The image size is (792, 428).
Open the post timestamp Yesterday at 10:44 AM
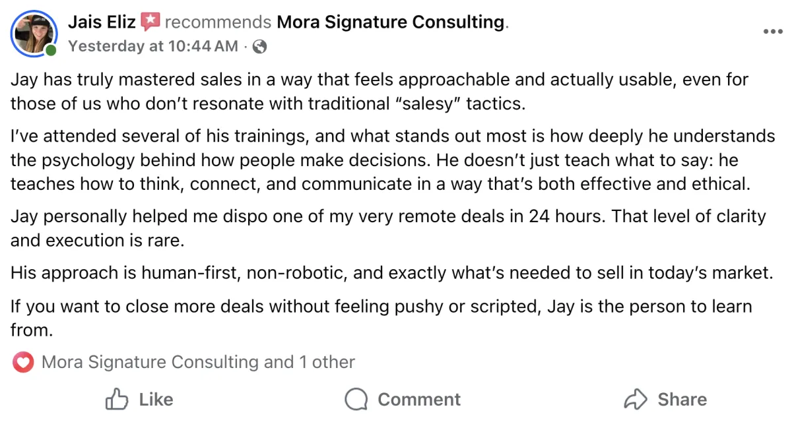153,46
